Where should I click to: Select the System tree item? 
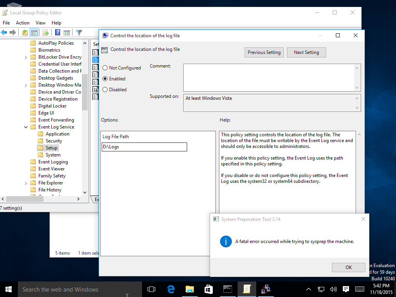click(53, 155)
